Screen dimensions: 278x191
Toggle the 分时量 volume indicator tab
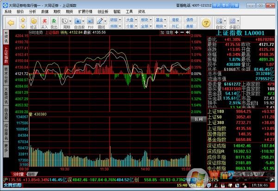pyautogui.click(x=18, y=174)
